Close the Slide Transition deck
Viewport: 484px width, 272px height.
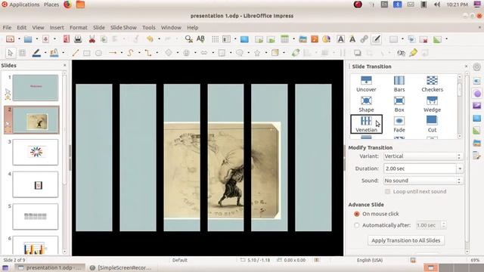click(466, 66)
